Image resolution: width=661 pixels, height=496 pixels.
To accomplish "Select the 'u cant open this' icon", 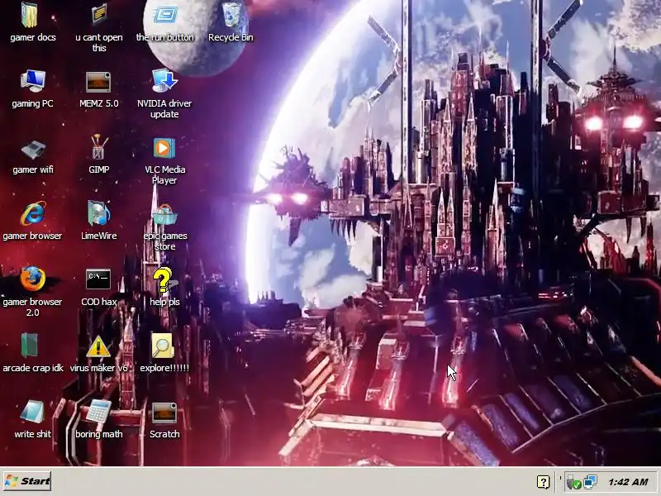I will click(99, 15).
